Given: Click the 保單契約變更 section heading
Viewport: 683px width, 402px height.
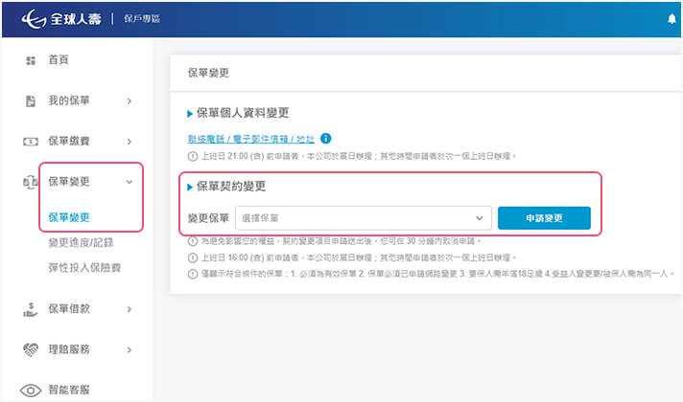Looking at the screenshot, I should [231, 187].
